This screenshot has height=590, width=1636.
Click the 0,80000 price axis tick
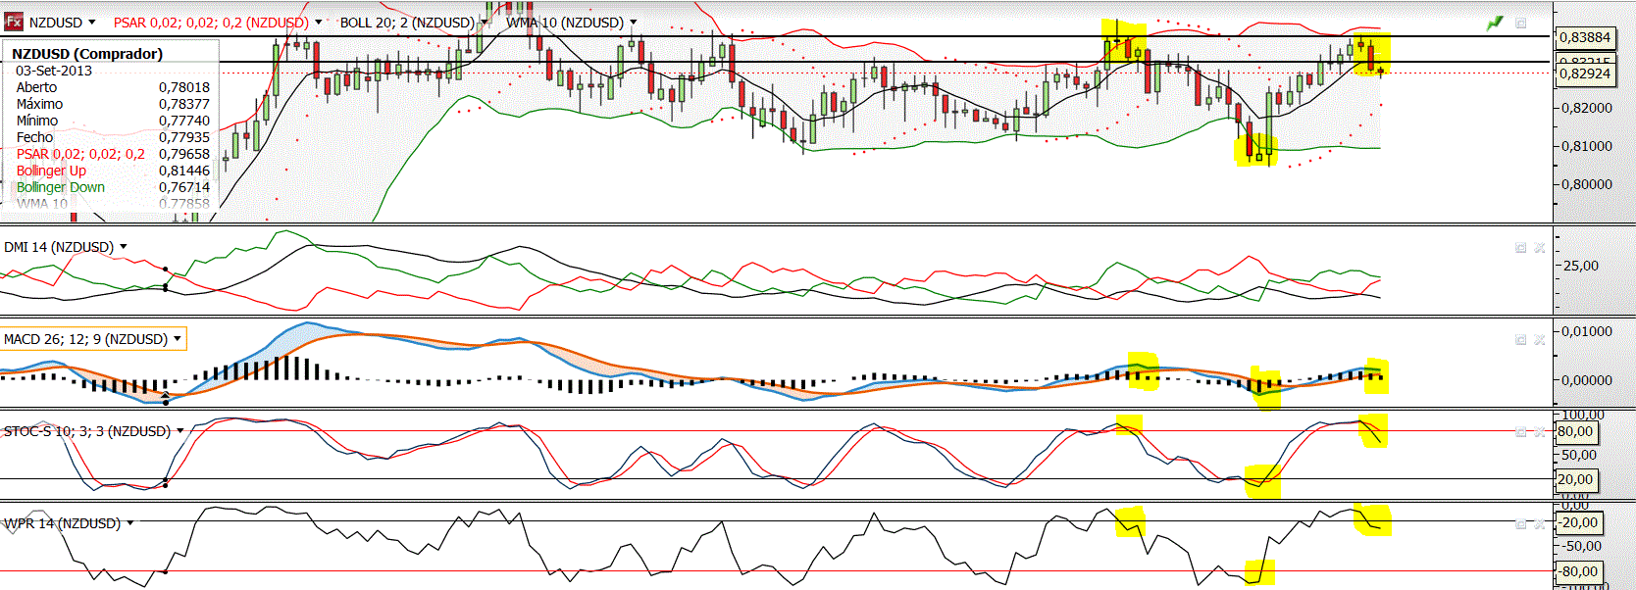point(1587,184)
